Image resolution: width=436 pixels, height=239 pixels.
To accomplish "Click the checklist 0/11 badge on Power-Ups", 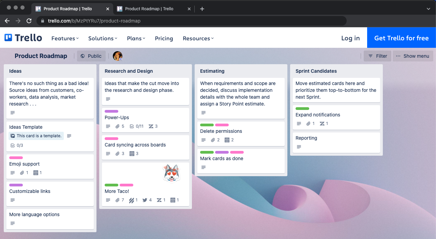I will pos(137,126).
